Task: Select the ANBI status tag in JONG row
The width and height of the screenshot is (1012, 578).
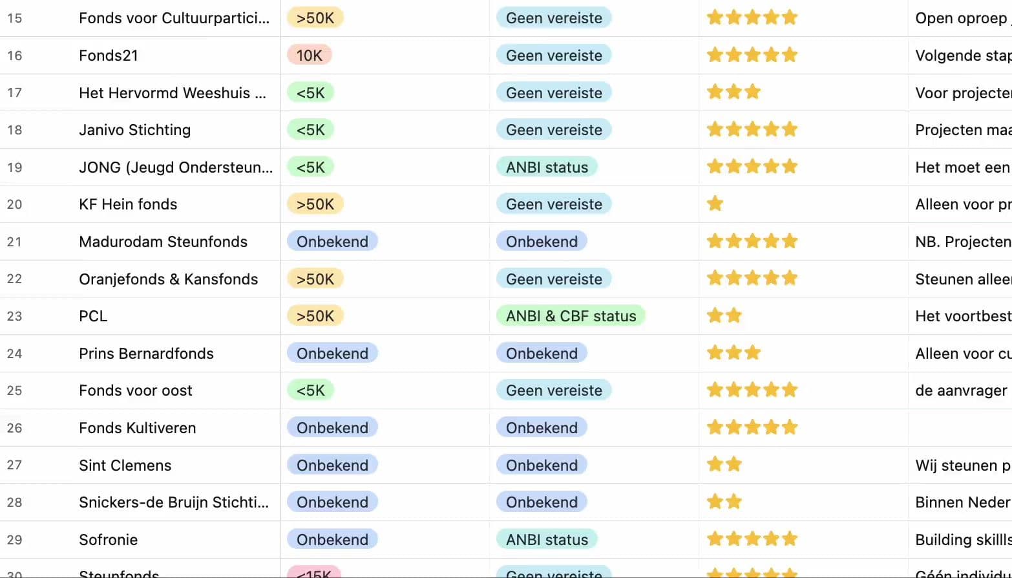Action: pos(547,167)
